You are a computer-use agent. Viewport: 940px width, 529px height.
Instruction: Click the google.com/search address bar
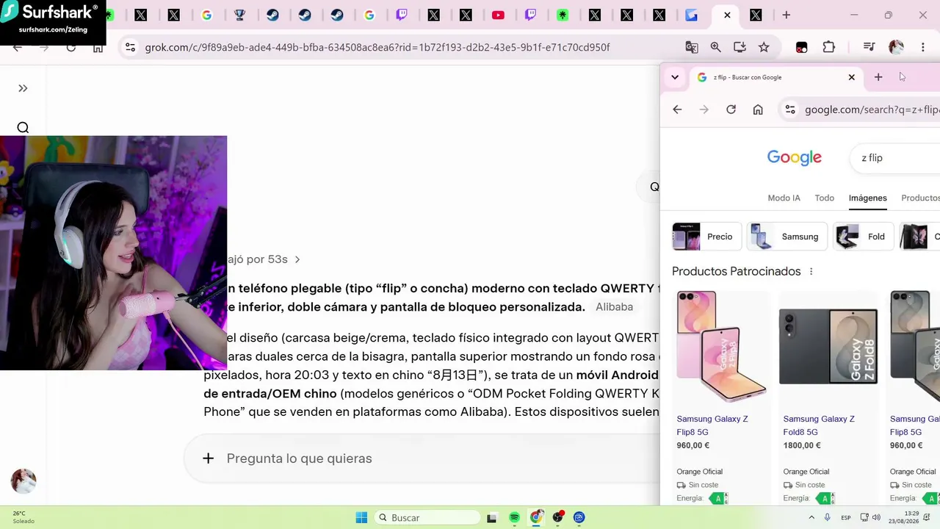(871, 109)
